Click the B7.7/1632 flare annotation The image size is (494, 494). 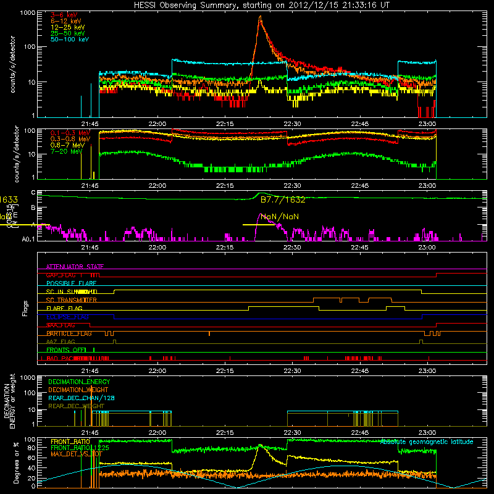click(x=283, y=199)
